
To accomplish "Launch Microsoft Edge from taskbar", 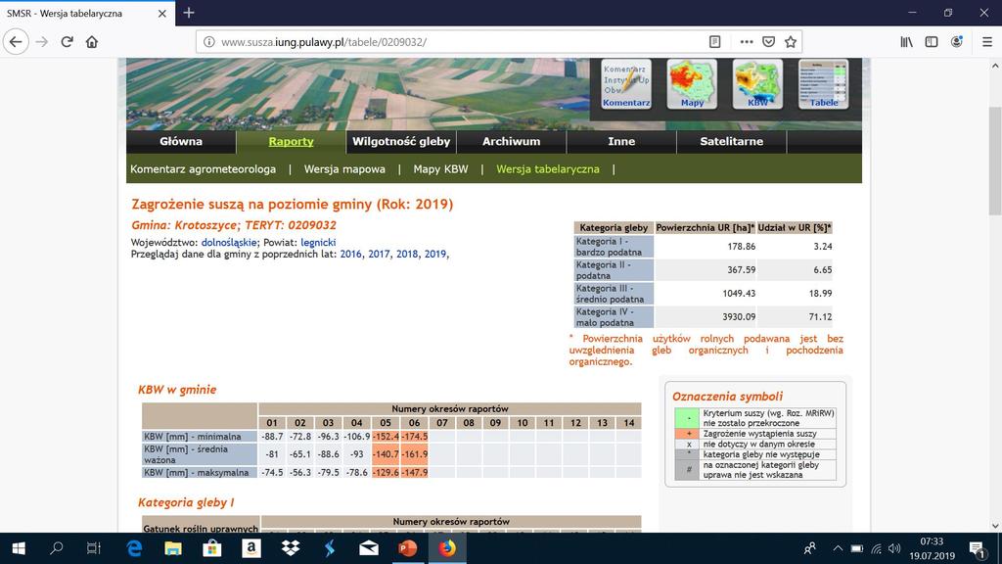I will [134, 548].
